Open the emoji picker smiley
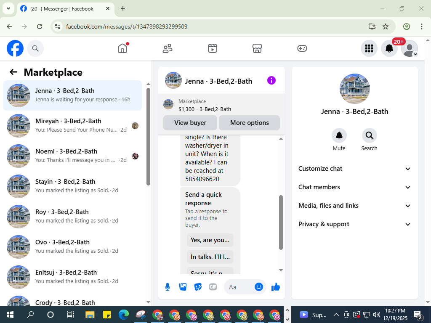The width and height of the screenshot is (431, 323). click(x=259, y=287)
